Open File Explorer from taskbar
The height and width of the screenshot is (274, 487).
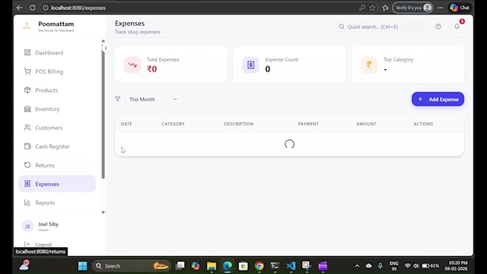(x=211, y=266)
